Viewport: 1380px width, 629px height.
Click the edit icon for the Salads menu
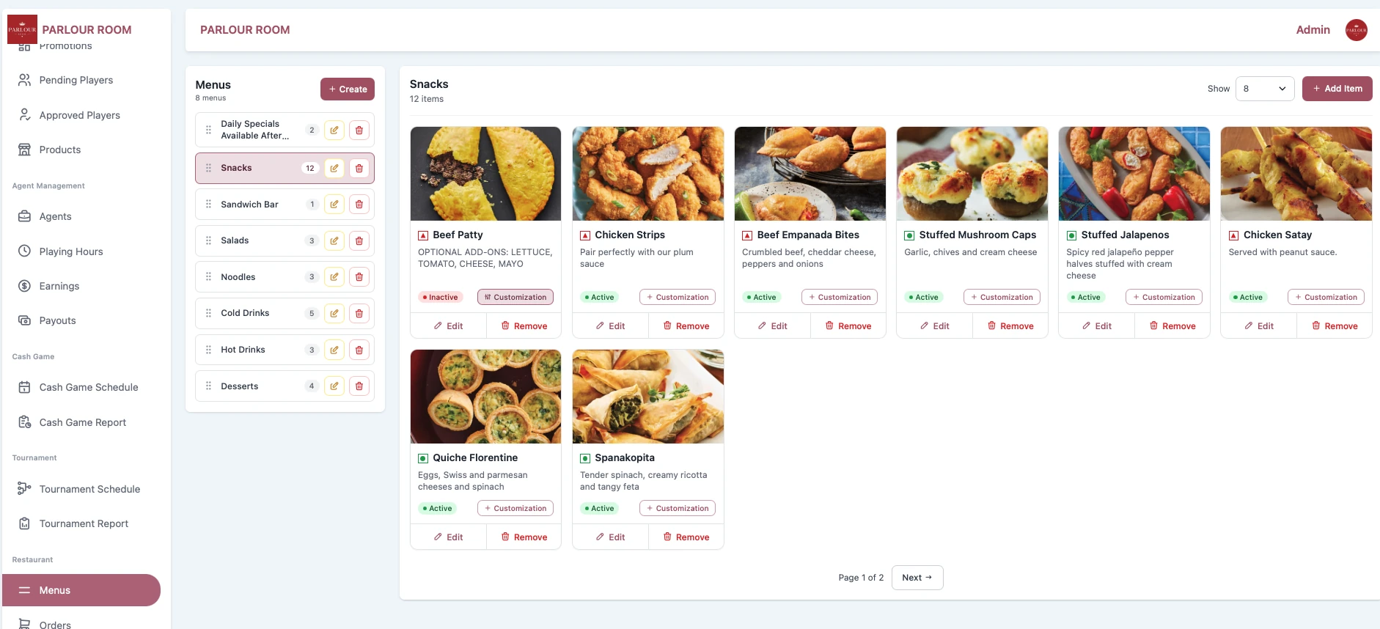[x=334, y=240]
